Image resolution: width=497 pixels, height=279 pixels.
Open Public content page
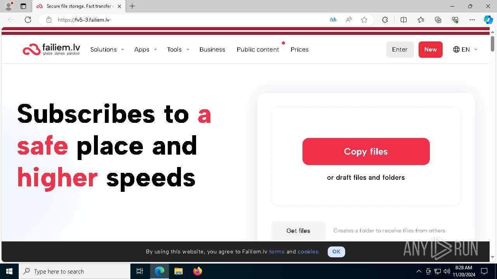[x=258, y=50]
